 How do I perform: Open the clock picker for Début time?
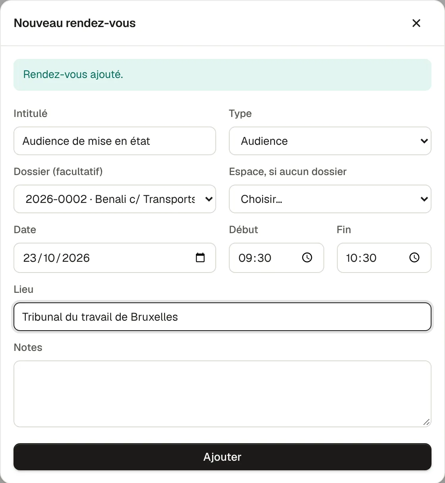pos(307,258)
